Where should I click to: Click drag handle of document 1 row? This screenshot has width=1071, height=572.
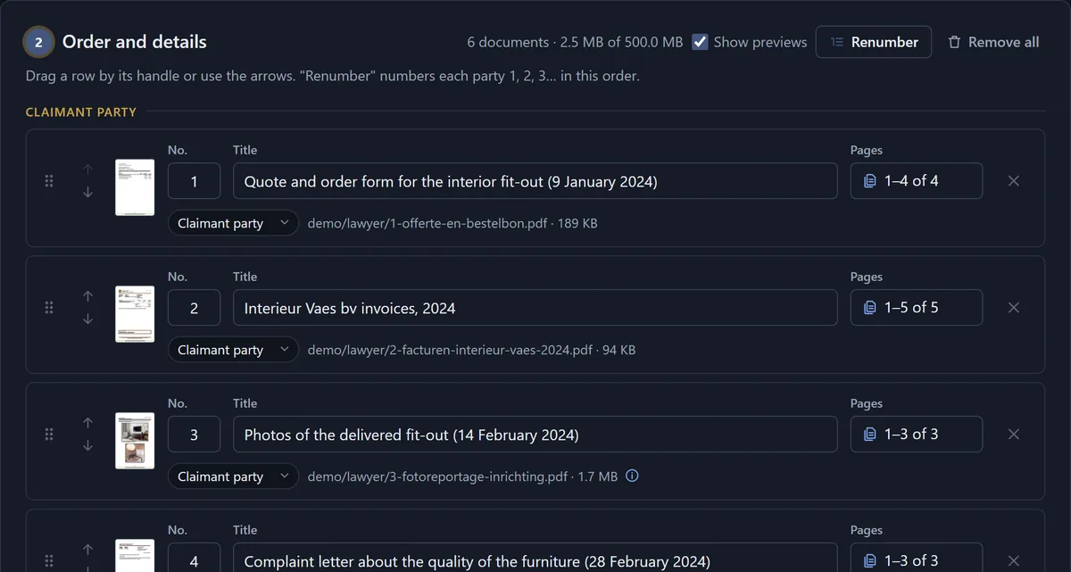(49, 181)
